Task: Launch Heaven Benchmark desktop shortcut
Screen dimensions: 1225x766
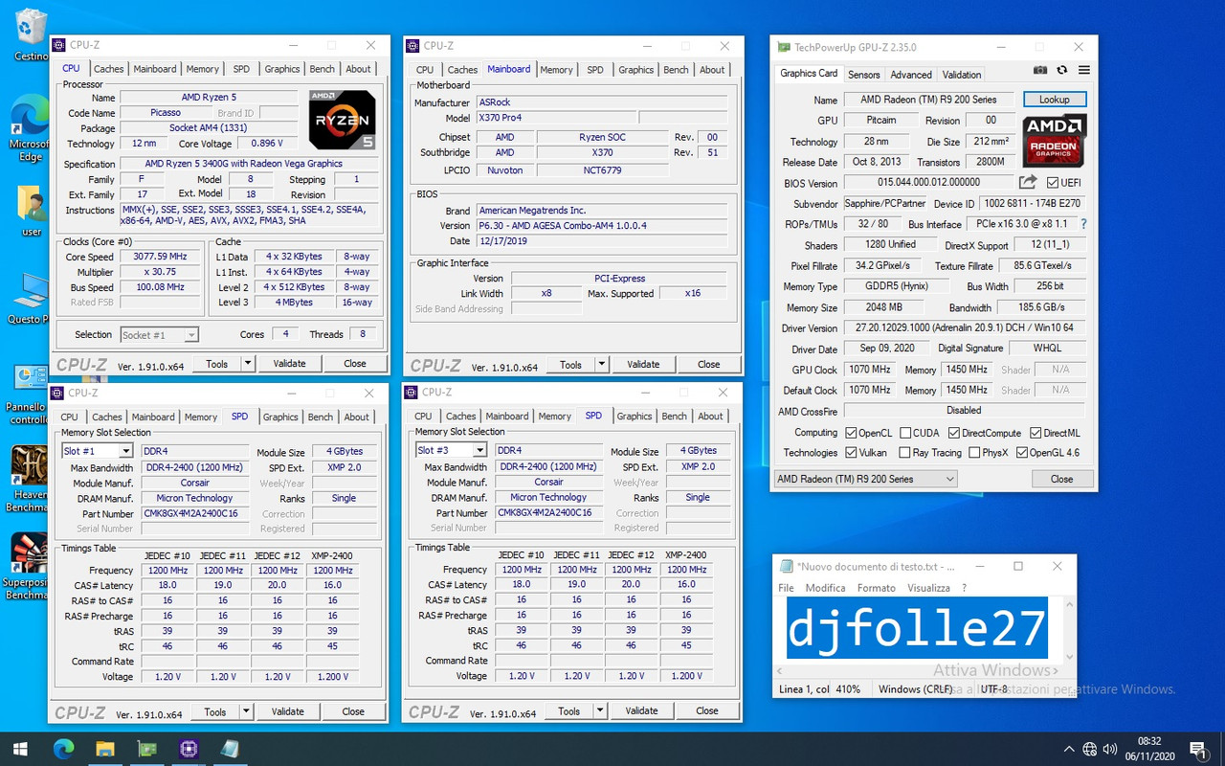Action: point(31,479)
